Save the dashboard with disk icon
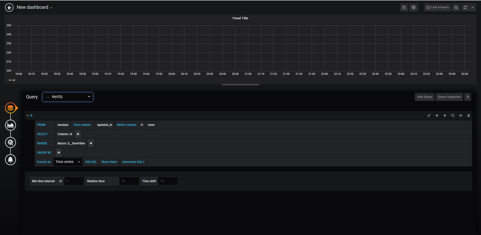481x235 pixels. point(404,7)
